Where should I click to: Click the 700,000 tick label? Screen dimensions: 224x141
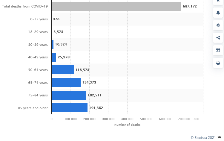click(x=184, y=119)
